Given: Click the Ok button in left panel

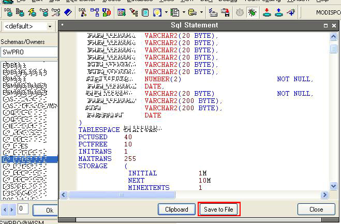Looking at the screenshot, I should (x=45, y=211).
